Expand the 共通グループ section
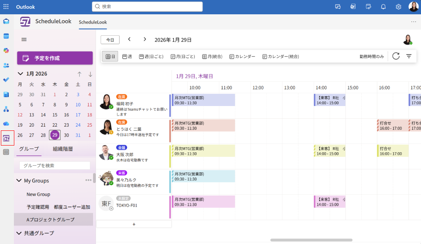421x244 pixels. coord(19,233)
